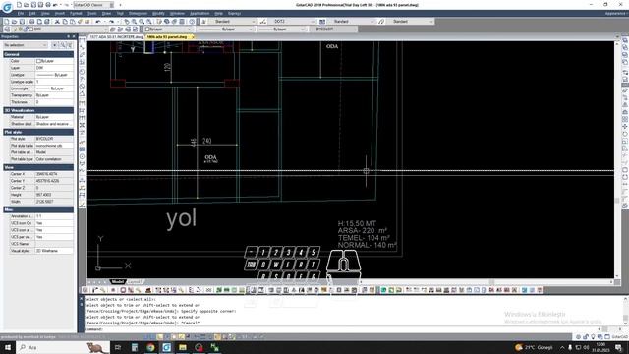Click the Open file icon in standard toolbar
The width and height of the screenshot is (629, 354).
coord(14,22)
